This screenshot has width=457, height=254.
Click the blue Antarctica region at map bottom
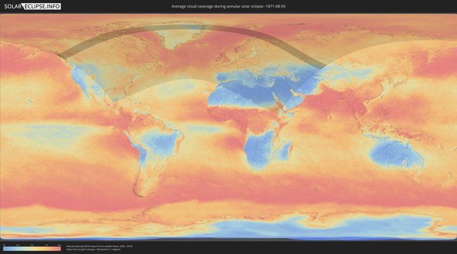coord(254,225)
